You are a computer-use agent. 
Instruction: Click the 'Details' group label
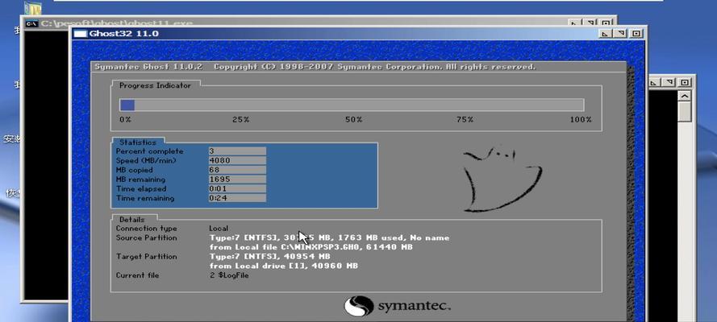coord(132,220)
